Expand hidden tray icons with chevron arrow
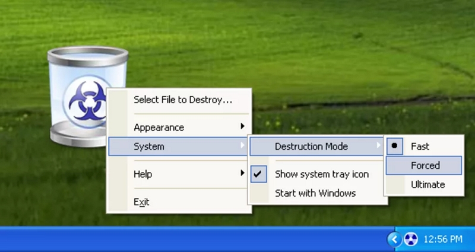This screenshot has height=252, width=475. pyautogui.click(x=394, y=240)
